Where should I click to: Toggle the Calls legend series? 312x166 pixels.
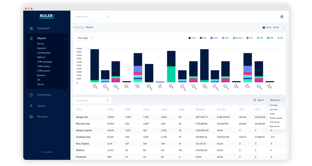tap(203, 38)
